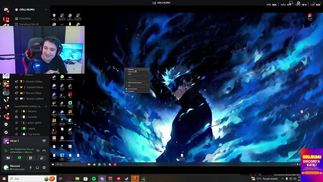Select Görünüm in desktop context menu
The height and width of the screenshot is (182, 323).
pos(137,70)
